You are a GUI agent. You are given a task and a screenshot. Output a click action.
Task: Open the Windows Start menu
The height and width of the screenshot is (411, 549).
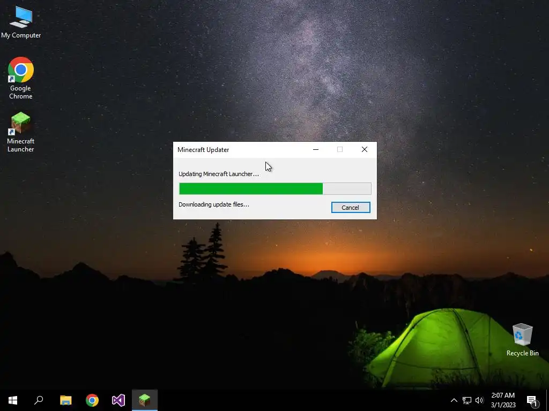pyautogui.click(x=13, y=400)
